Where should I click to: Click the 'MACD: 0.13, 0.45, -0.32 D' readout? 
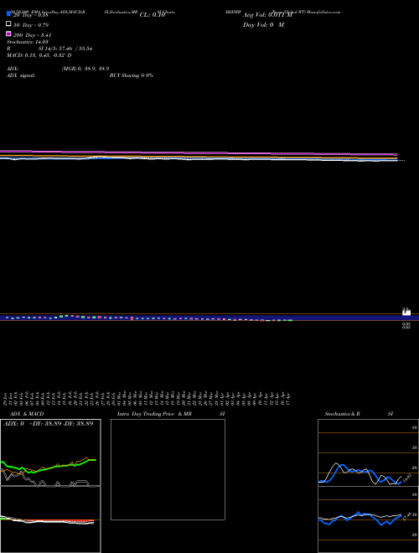coord(39,55)
